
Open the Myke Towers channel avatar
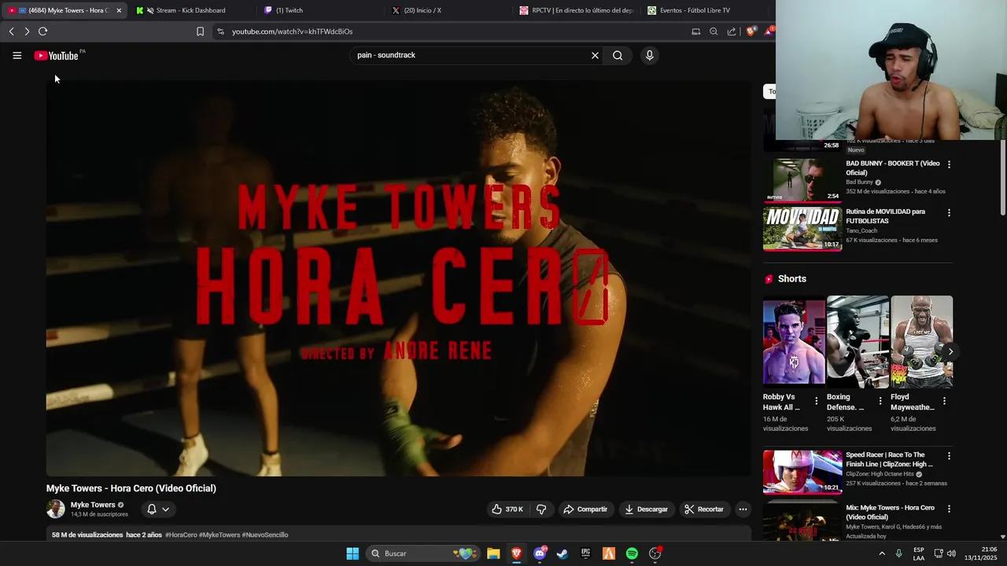(56, 509)
